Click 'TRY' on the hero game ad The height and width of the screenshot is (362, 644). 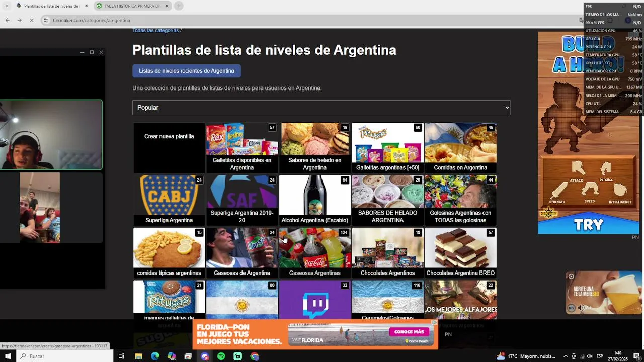pos(588,225)
